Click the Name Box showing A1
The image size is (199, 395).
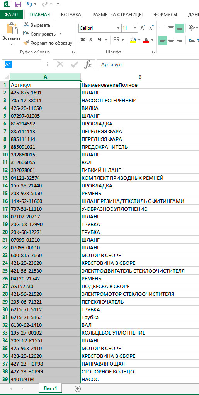22,65
